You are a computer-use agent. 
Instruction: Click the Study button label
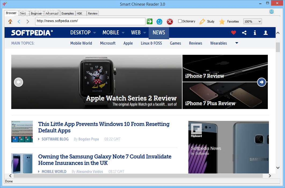coord(211,21)
